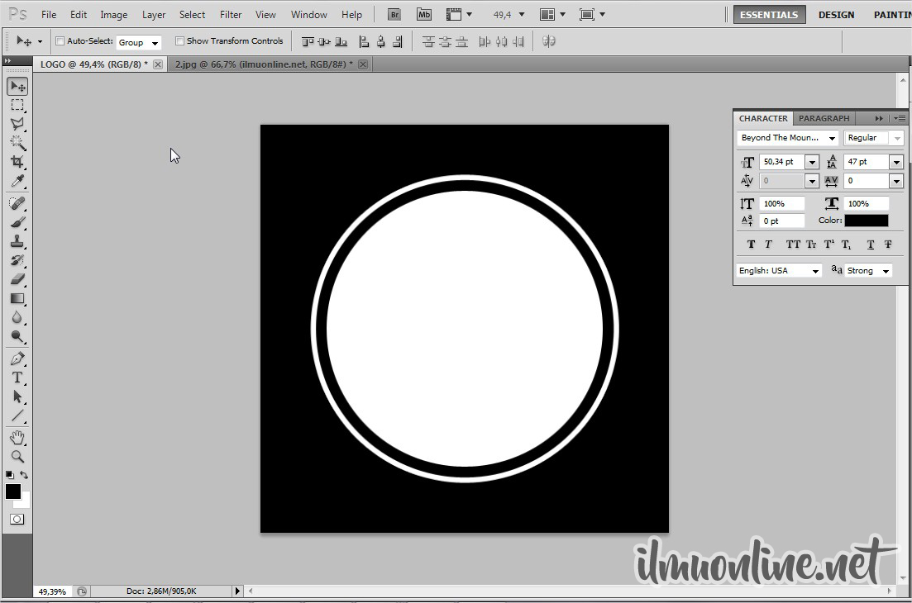The width and height of the screenshot is (912, 603).
Task: Select the Rectangular Marquee tool
Action: [17, 105]
